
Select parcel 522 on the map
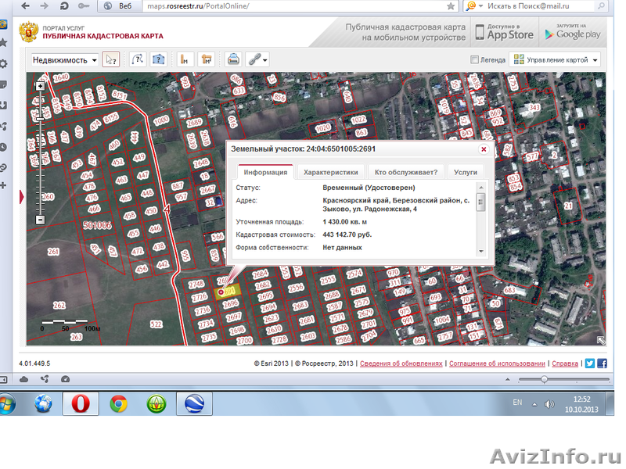coord(156,324)
